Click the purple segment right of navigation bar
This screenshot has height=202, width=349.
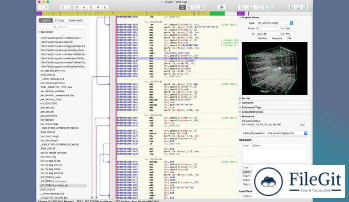coord(241,14)
